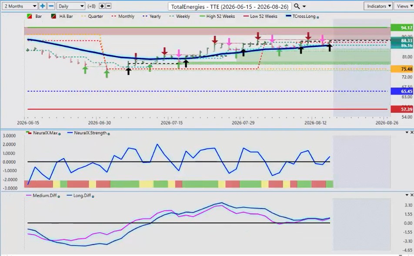Close the Medium.Diff and Long.Diff panel
The height and width of the screenshot is (256, 414).
tap(411, 195)
